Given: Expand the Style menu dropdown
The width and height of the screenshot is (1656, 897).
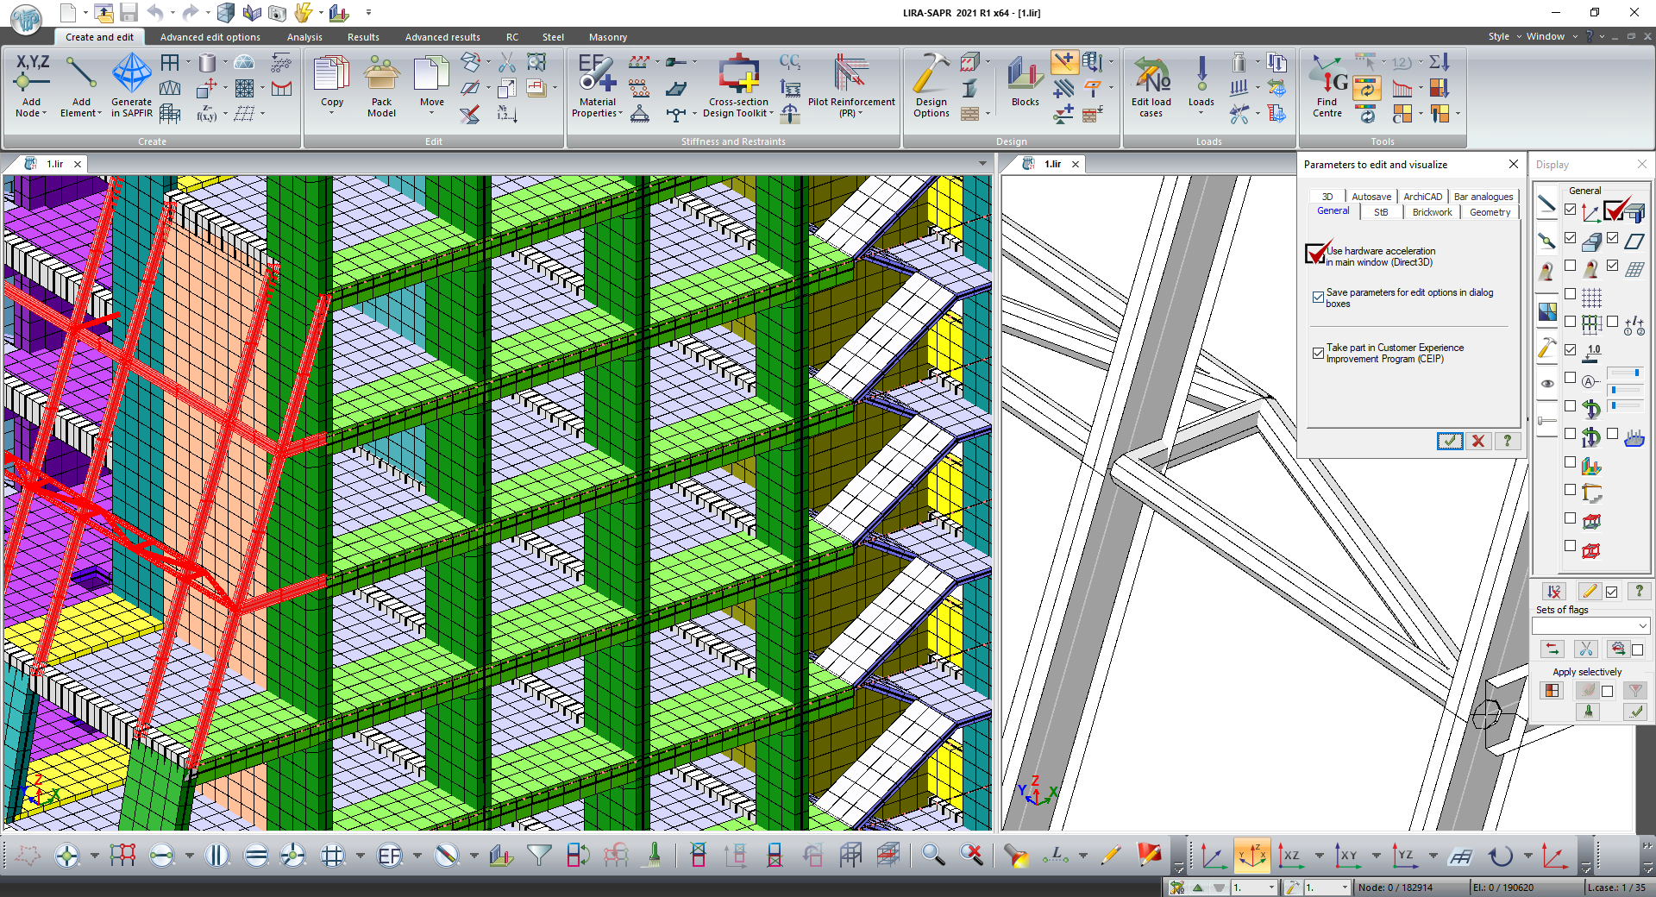Looking at the screenshot, I should (x=1503, y=36).
